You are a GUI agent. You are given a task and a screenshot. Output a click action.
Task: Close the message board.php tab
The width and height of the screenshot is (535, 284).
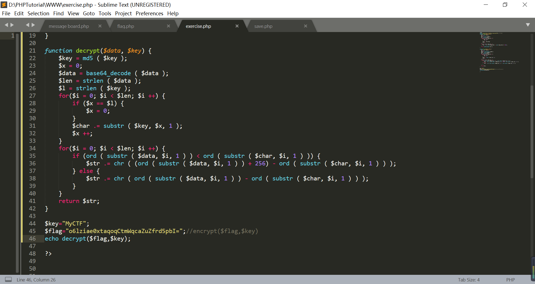[x=100, y=26]
